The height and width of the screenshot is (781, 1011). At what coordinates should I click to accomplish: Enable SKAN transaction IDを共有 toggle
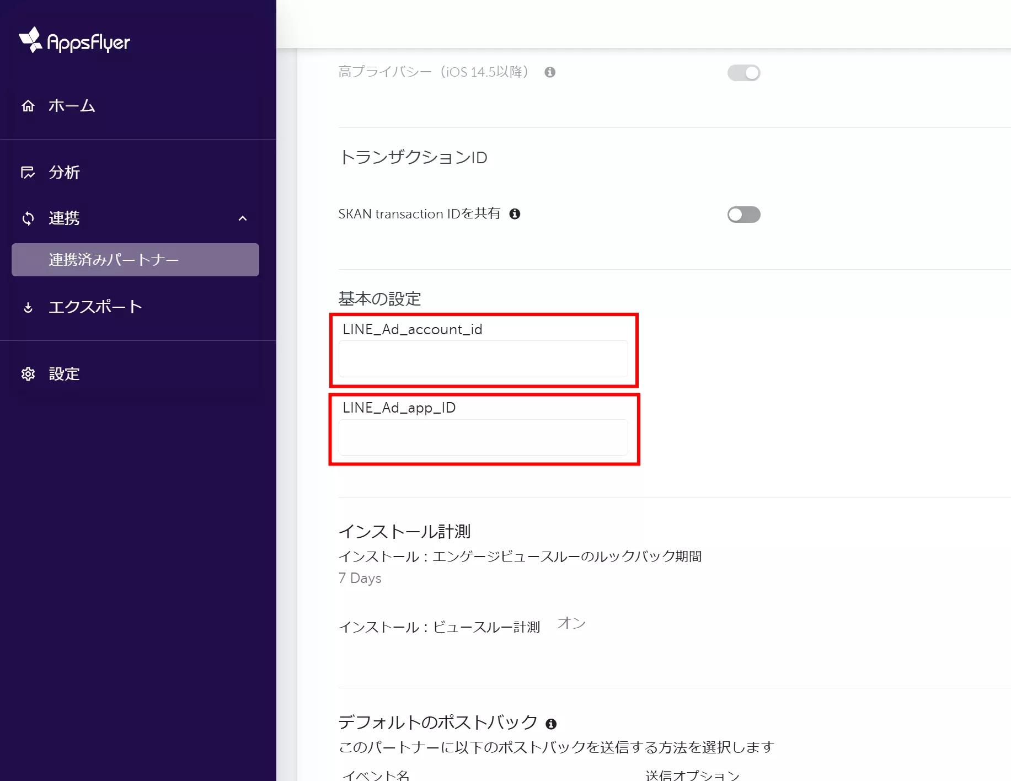coord(743,215)
